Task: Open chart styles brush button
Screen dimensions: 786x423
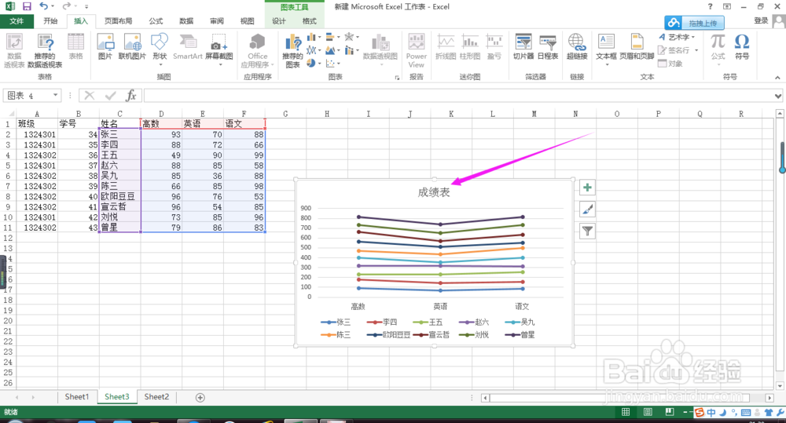Action: point(587,210)
